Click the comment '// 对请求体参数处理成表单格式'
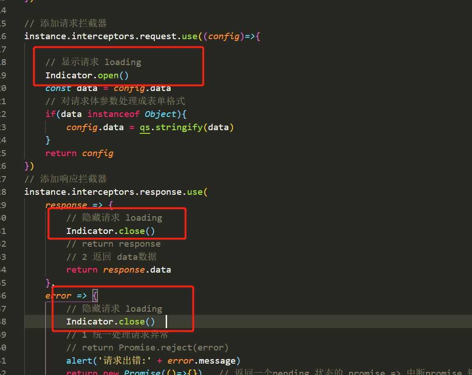 pyautogui.click(x=115, y=101)
